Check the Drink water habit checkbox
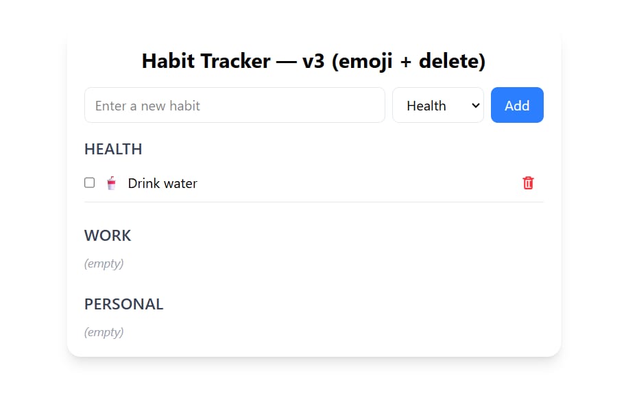This screenshot has height=400, width=626. [x=89, y=183]
